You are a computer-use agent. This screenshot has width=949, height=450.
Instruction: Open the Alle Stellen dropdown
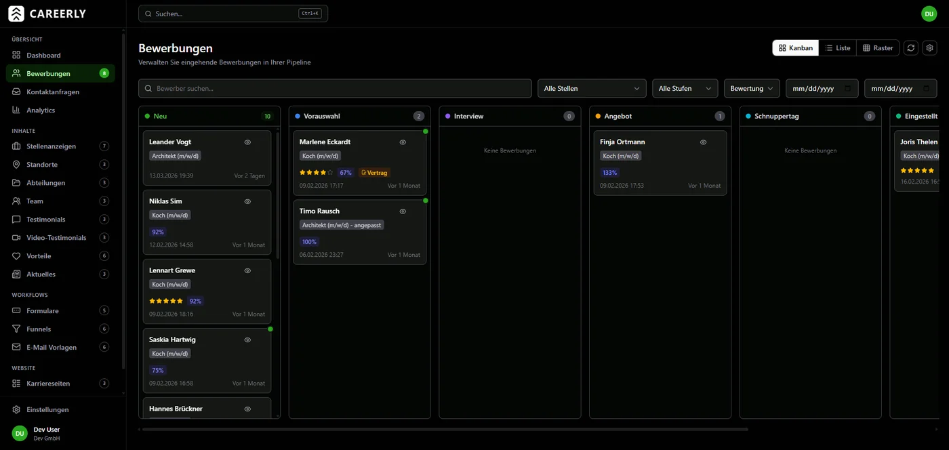592,89
